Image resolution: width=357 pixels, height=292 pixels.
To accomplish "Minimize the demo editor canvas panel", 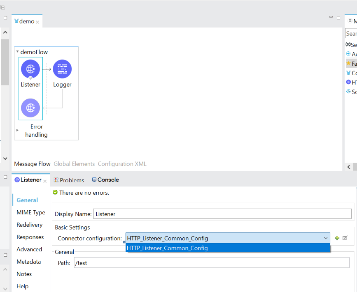I will click(331, 17).
